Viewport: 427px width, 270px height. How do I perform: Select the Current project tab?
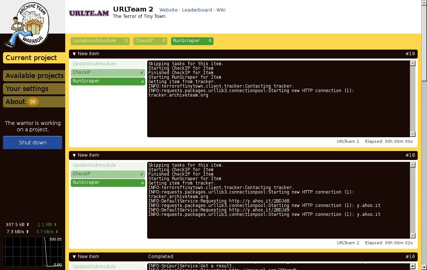pos(31,58)
